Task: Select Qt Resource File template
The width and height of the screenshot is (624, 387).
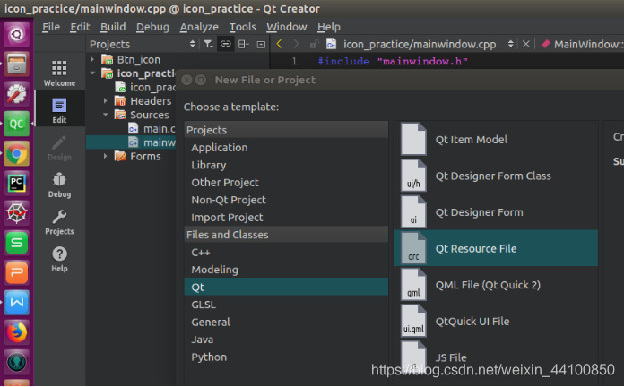Action: click(496, 248)
